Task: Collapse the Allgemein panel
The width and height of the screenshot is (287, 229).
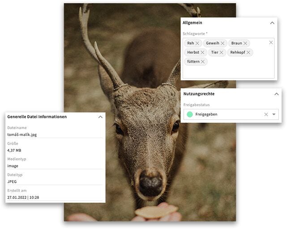Action: pos(272,23)
